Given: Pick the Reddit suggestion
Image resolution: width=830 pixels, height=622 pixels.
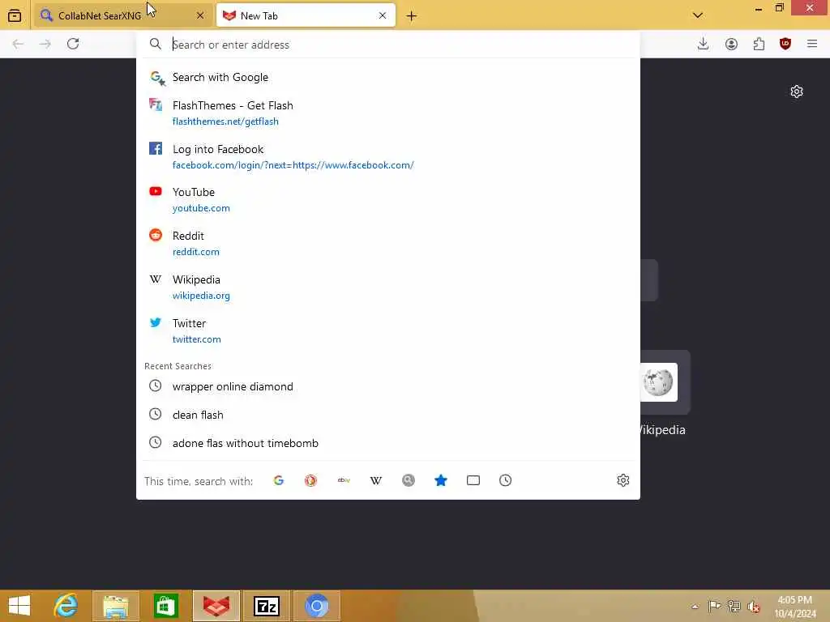Looking at the screenshot, I should pyautogui.click(x=388, y=243).
